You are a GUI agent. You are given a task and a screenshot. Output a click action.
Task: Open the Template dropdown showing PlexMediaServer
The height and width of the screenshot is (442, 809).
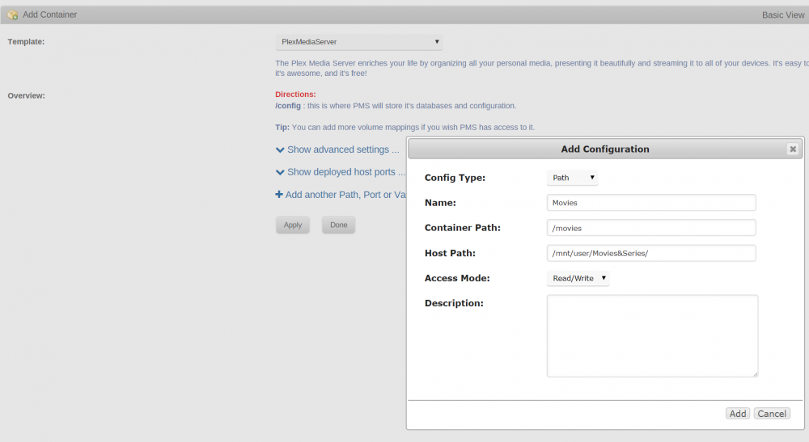click(x=359, y=42)
